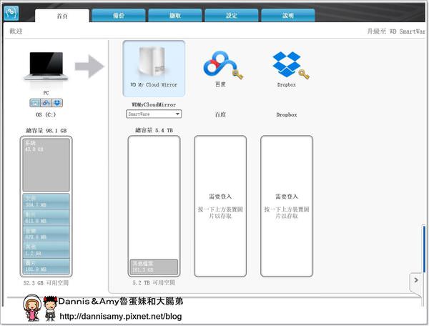The width and height of the screenshot is (429, 326).
Task: Click the Baidu login-required panel
Action: pyautogui.click(x=220, y=206)
